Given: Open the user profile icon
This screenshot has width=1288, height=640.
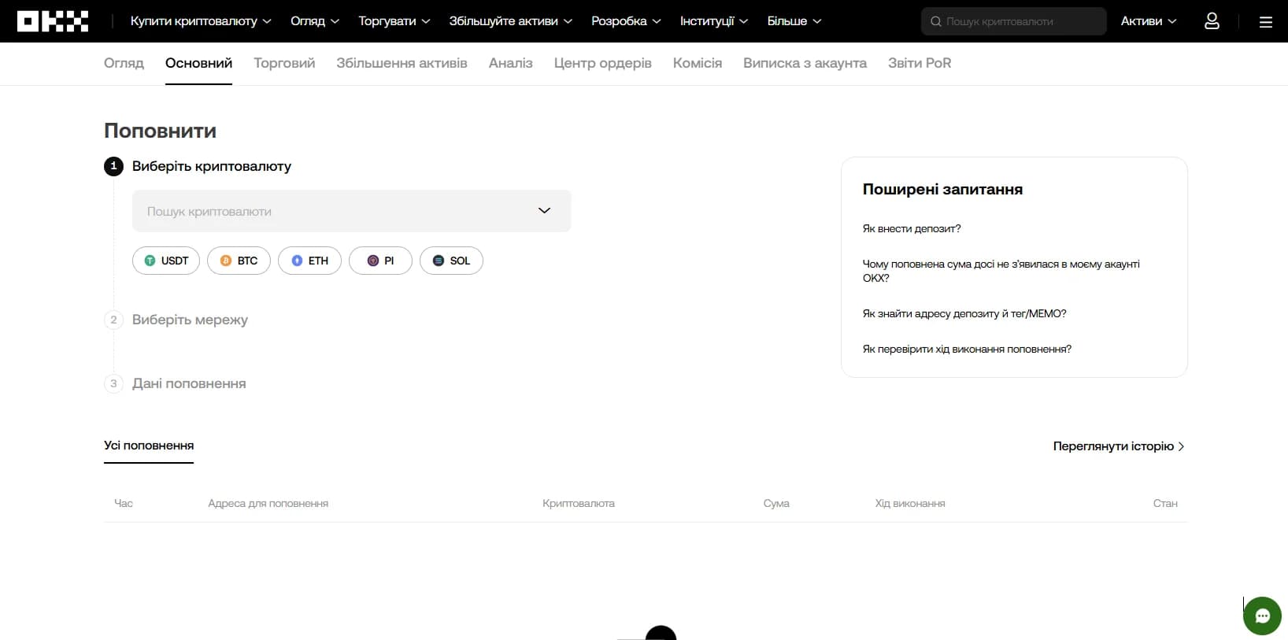Looking at the screenshot, I should (x=1212, y=21).
